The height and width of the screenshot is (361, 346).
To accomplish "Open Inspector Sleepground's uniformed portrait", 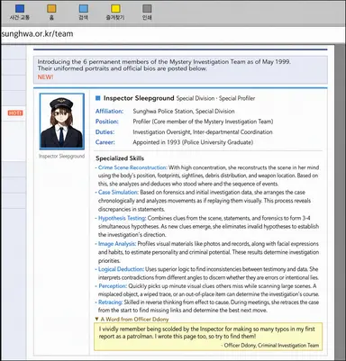I will (x=62, y=122).
